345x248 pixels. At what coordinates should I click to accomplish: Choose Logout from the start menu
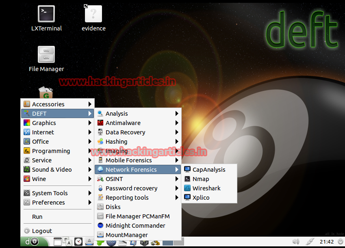57,231
